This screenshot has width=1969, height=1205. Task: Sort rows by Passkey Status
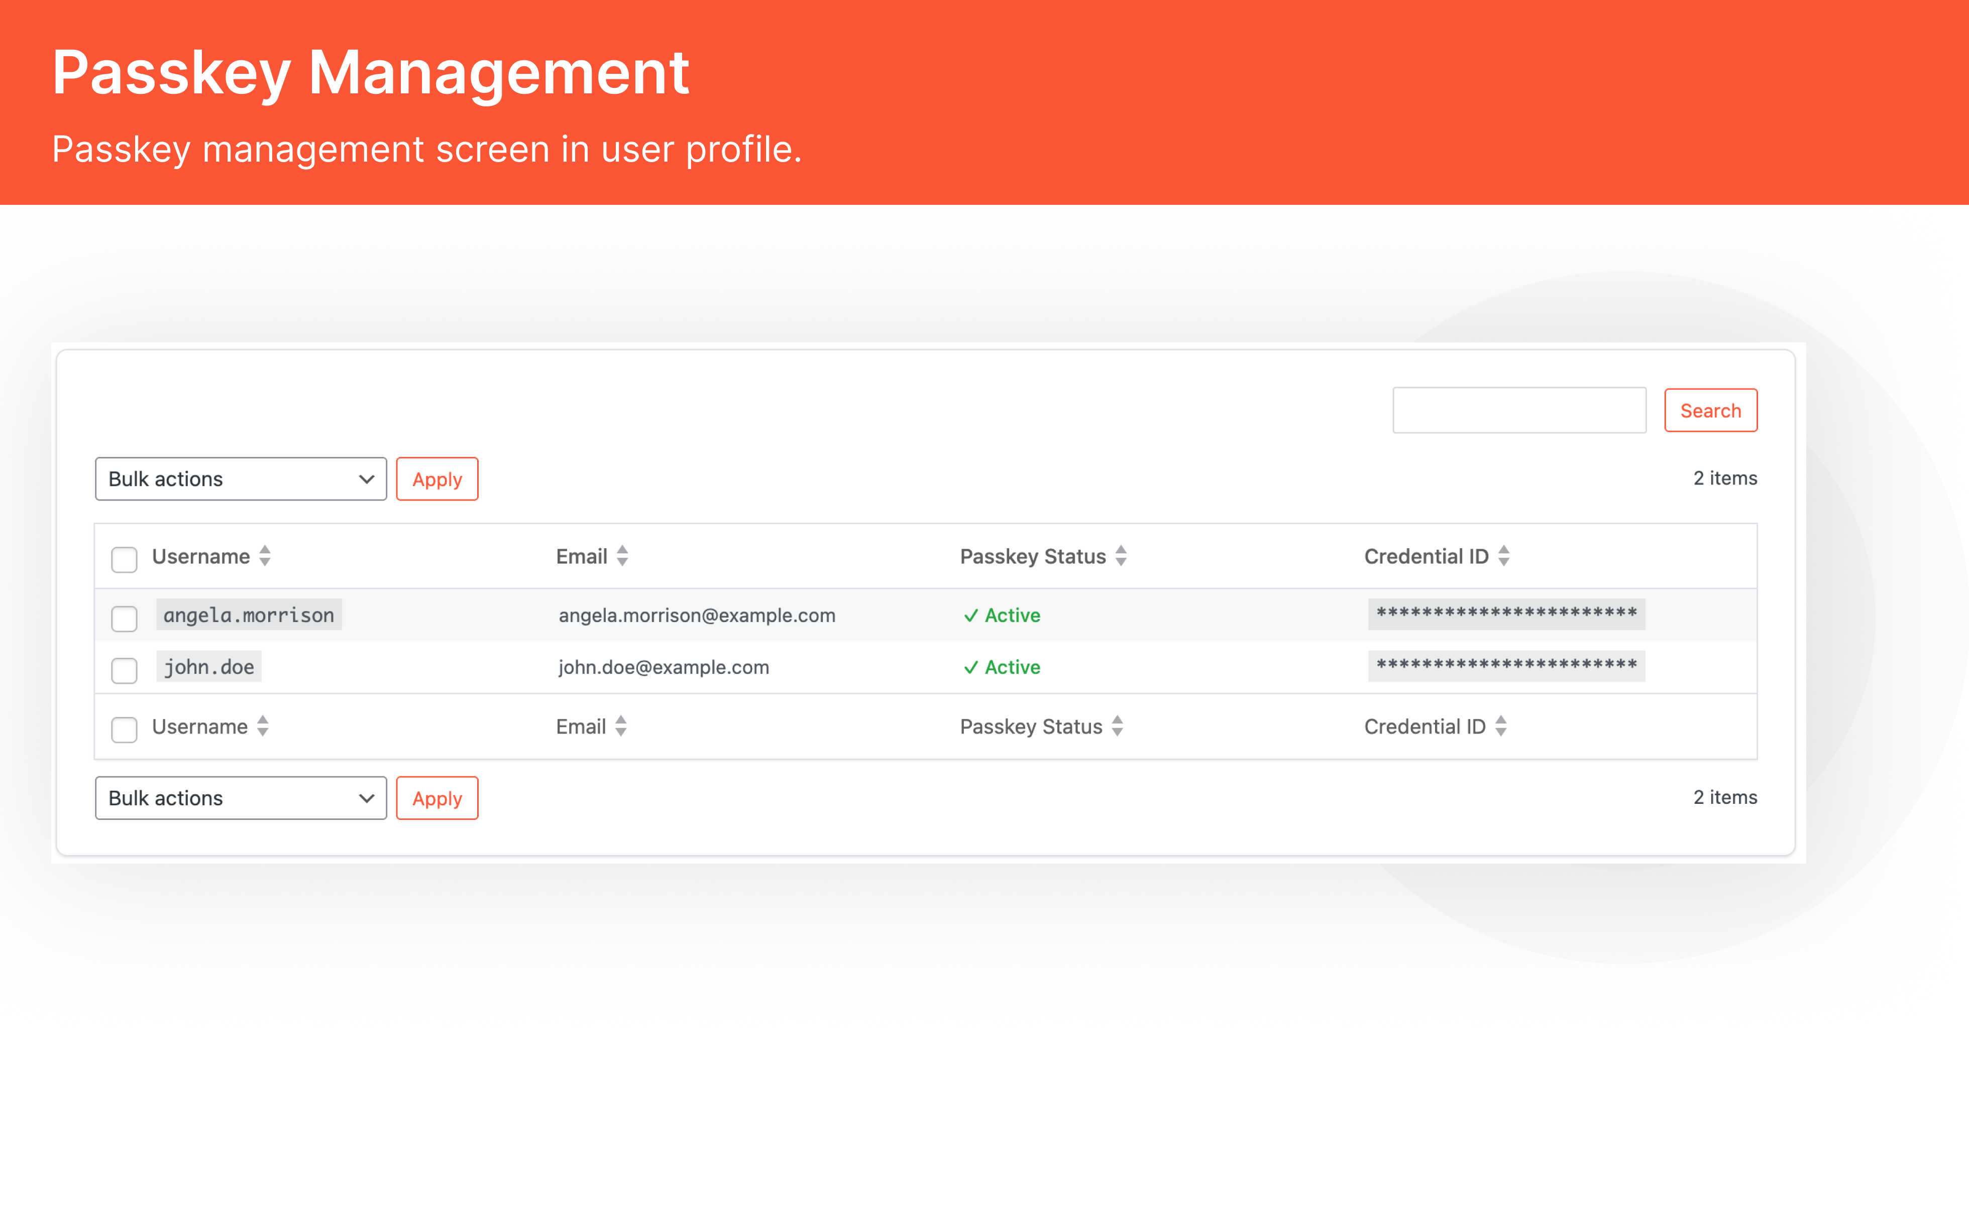tap(1122, 557)
